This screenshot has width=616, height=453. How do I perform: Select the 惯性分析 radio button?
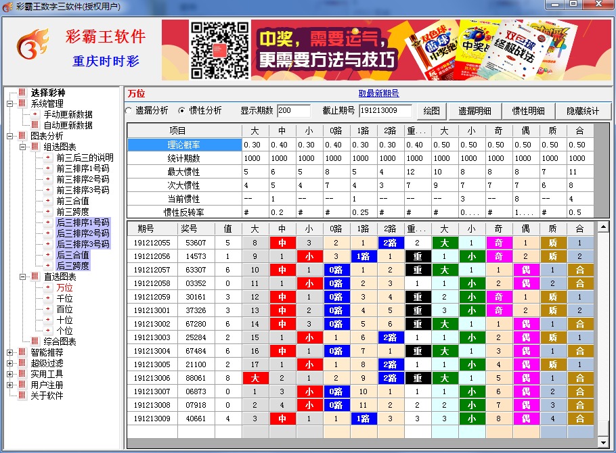coord(181,111)
